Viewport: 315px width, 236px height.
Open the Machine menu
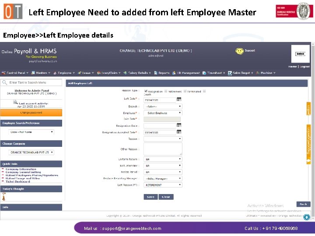point(266,73)
